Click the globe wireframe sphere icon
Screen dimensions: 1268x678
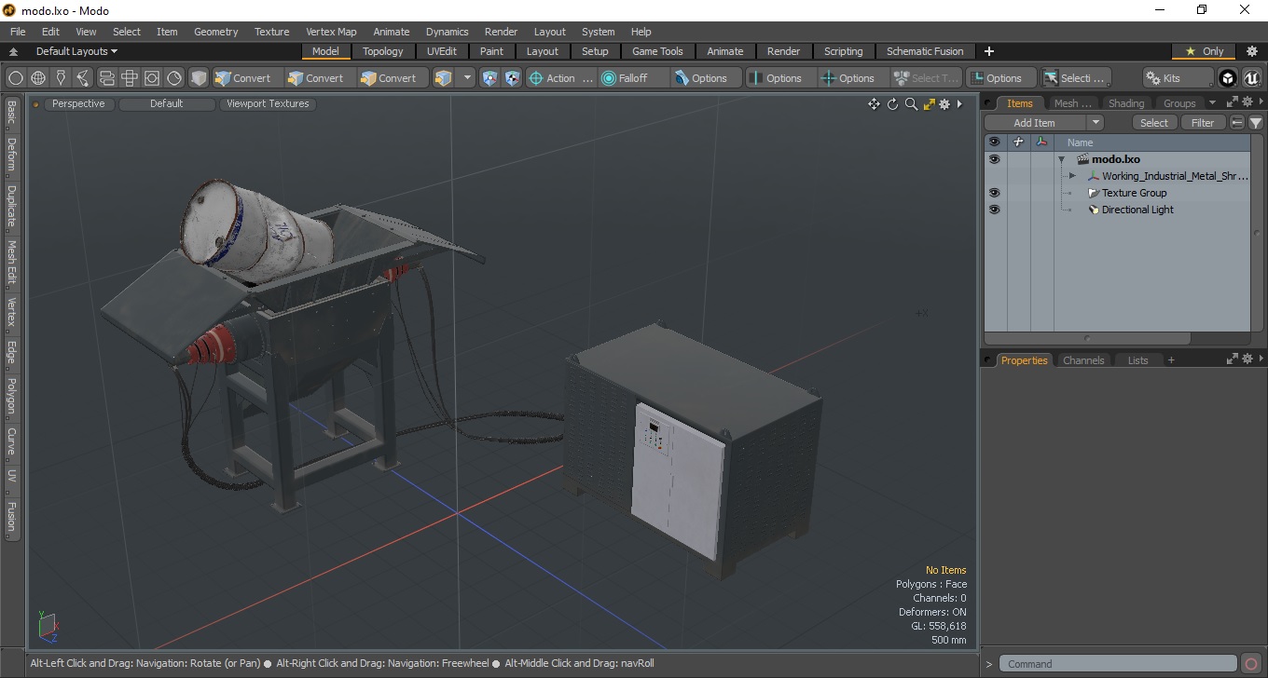coord(38,78)
